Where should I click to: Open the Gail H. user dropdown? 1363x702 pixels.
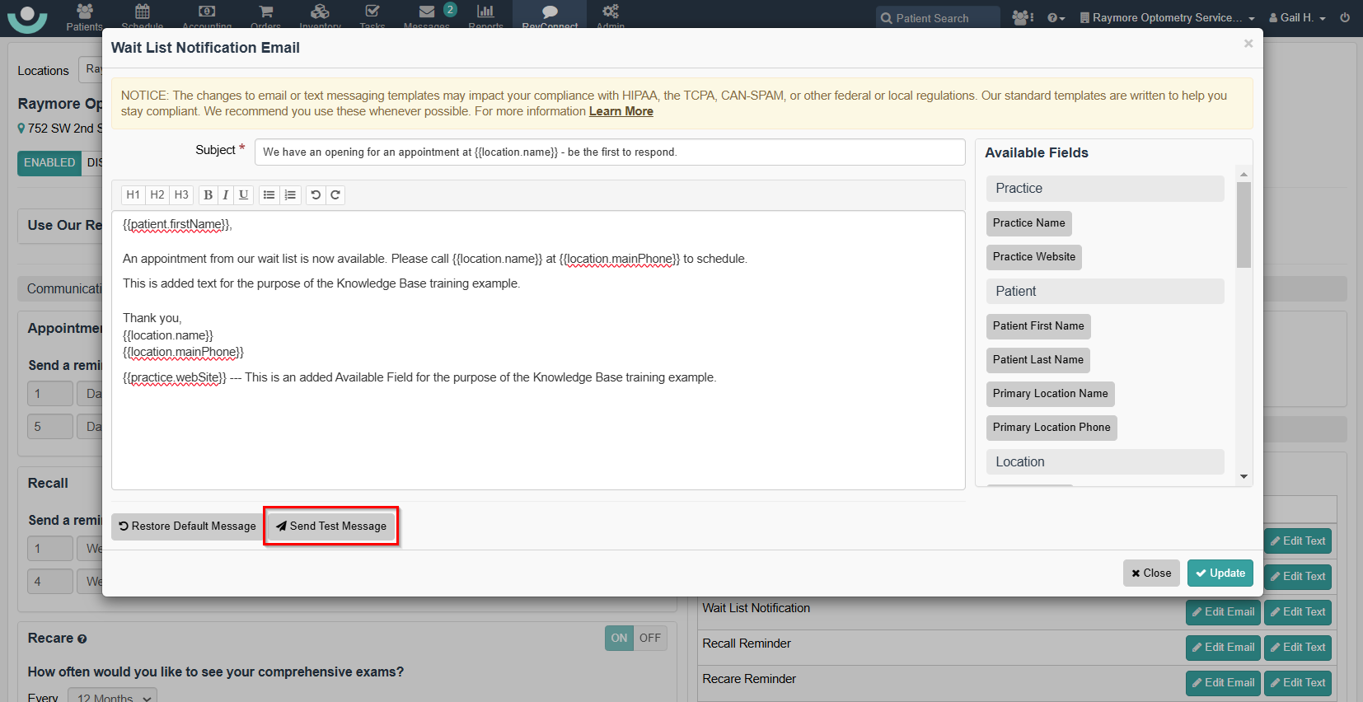[x=1298, y=17]
